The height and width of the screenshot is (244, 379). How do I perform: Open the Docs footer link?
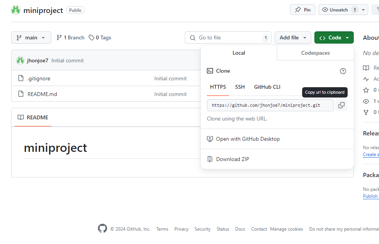coord(240,229)
